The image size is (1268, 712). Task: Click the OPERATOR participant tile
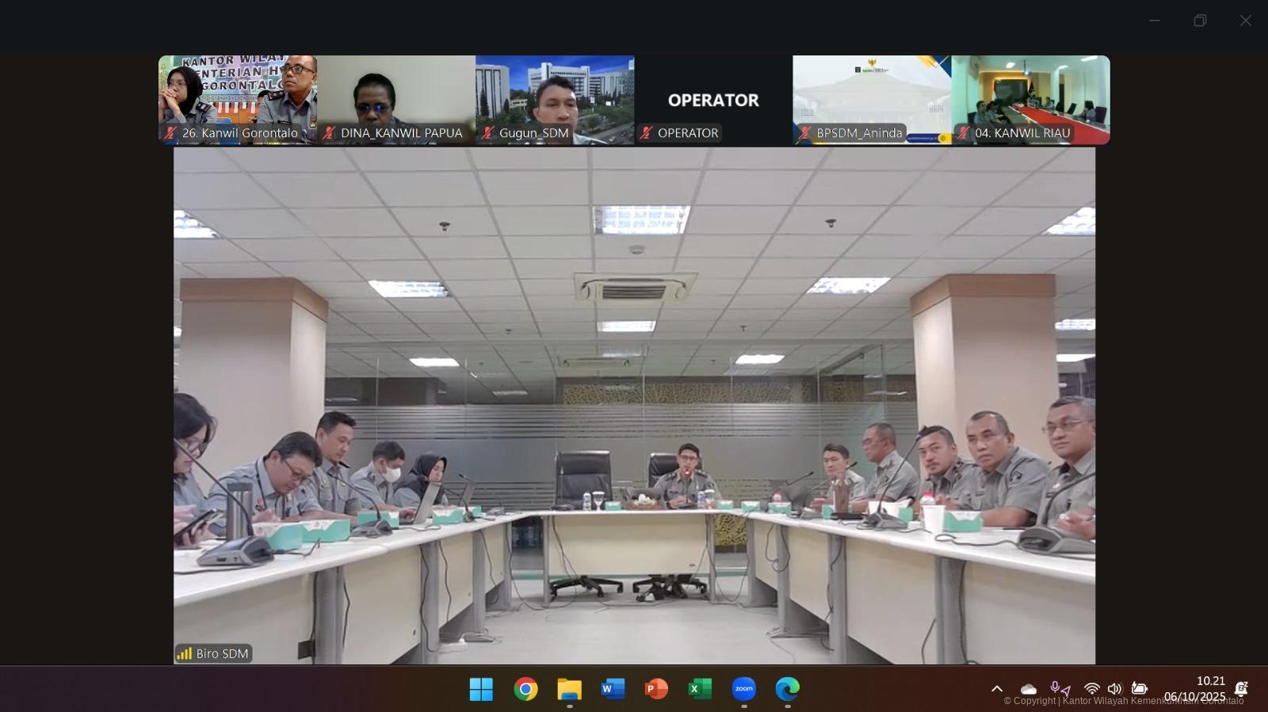click(713, 99)
